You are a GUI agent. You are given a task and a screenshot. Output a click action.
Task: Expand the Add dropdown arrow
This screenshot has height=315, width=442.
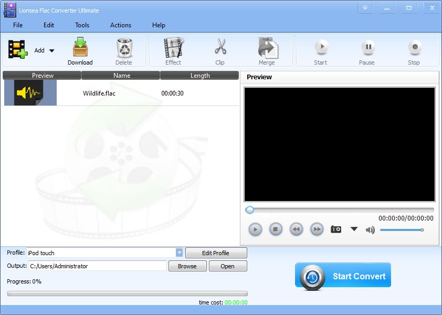click(51, 51)
